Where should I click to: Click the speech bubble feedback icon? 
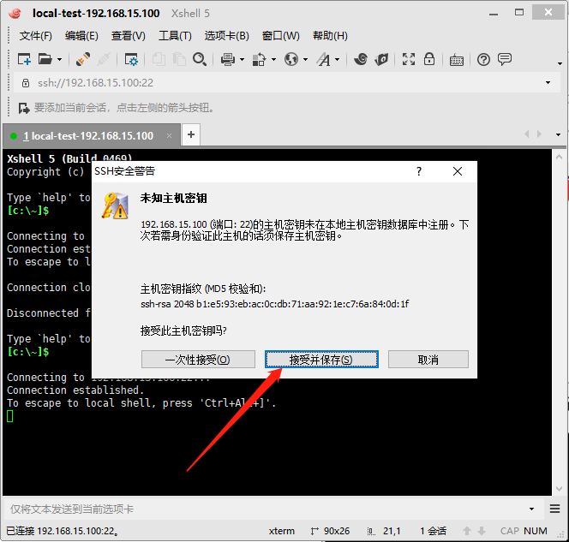click(505, 59)
